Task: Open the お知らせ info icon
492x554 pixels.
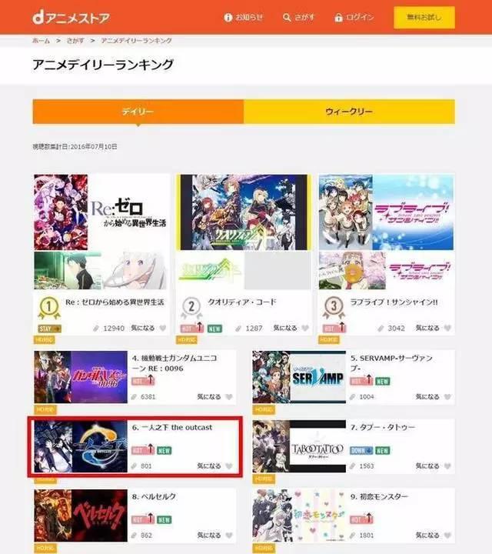Action: (228, 17)
